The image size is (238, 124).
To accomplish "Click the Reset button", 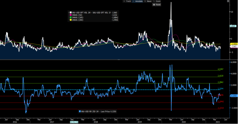I will (x=157, y=5).
